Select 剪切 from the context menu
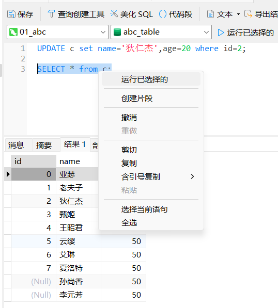This screenshot has height=308, width=278. (x=151, y=150)
